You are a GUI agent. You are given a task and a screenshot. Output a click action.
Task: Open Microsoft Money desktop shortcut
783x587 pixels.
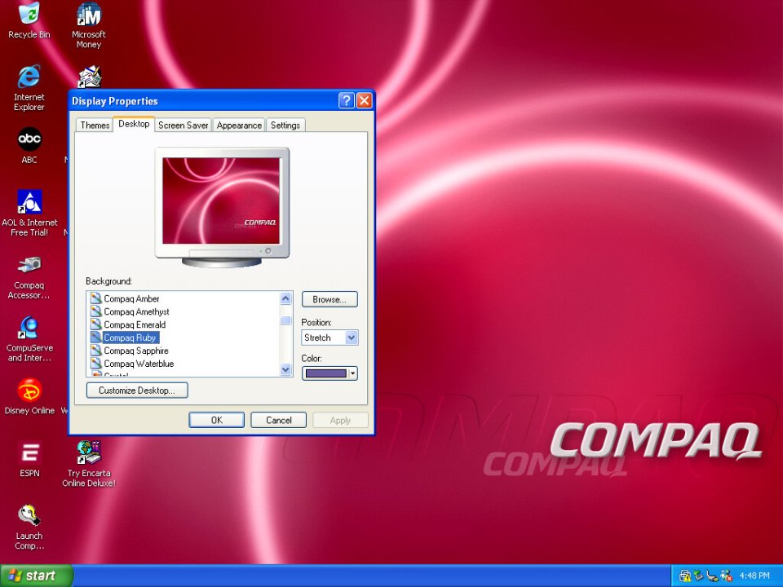pos(88,15)
